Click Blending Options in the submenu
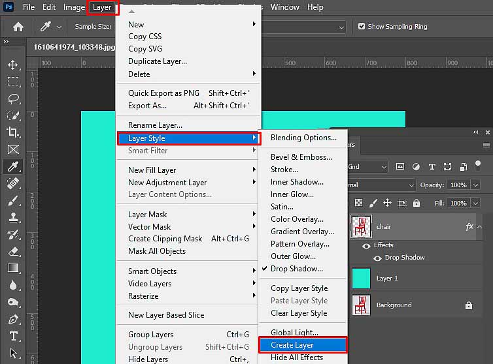The height and width of the screenshot is (364, 493). pyautogui.click(x=303, y=138)
